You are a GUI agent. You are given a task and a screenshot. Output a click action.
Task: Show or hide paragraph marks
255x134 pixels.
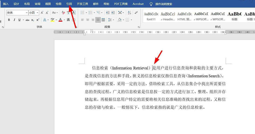[136, 13]
